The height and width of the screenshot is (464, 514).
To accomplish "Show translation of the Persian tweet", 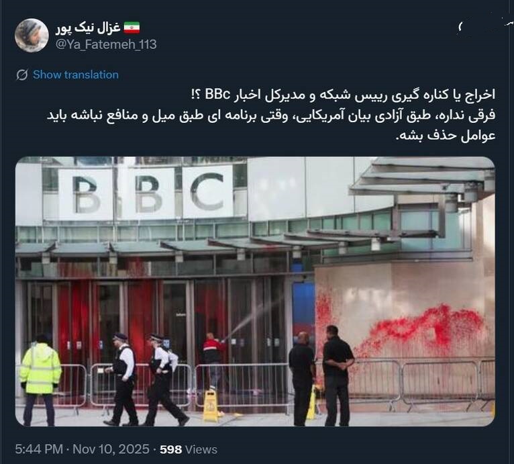I will (x=76, y=75).
